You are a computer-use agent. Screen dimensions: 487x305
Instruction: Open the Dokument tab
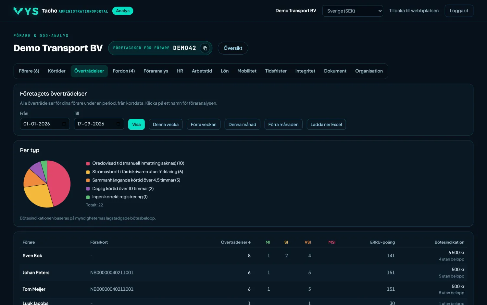(x=335, y=71)
